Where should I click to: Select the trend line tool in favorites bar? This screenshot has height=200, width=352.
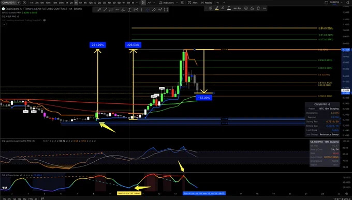click(x=105, y=10)
